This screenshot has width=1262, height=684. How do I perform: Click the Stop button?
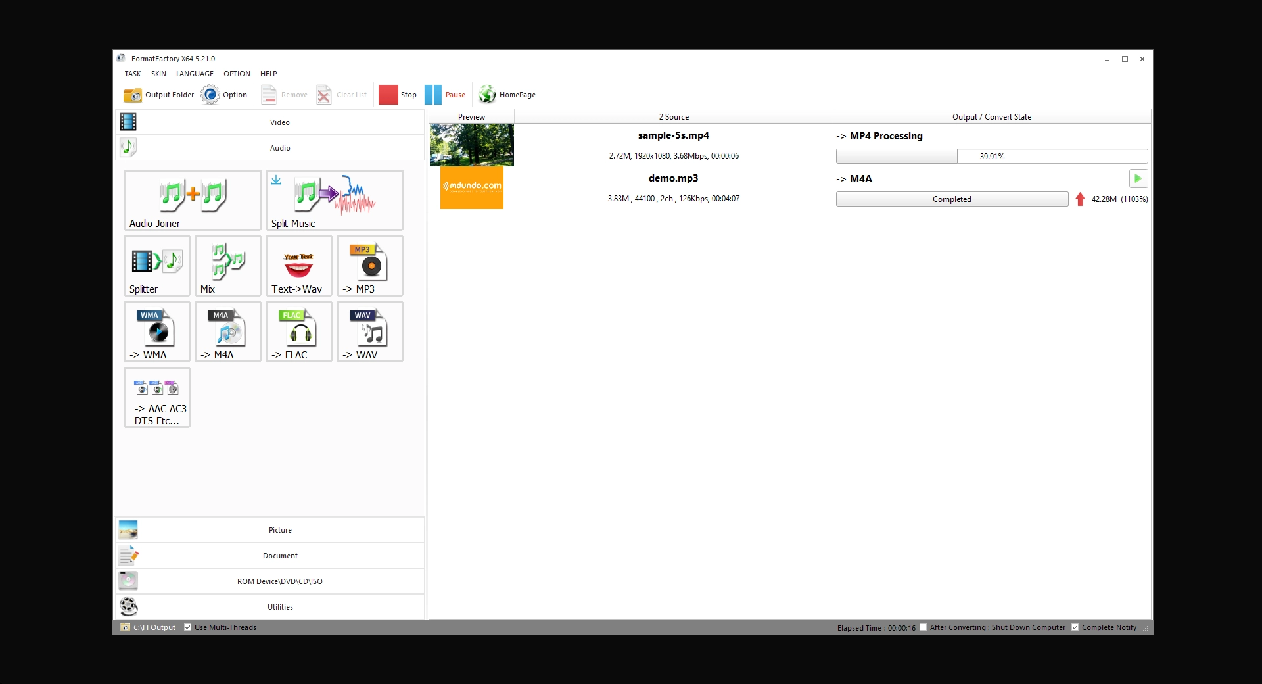click(x=398, y=95)
